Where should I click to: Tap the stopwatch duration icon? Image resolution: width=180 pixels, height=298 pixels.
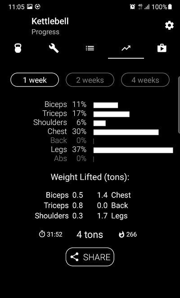[42, 234]
